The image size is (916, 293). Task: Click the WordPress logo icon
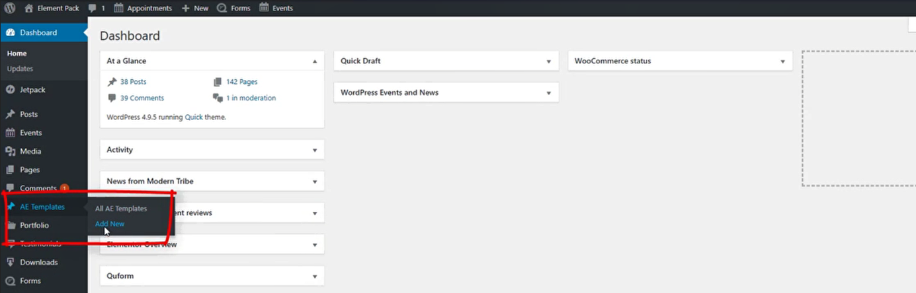(x=10, y=8)
